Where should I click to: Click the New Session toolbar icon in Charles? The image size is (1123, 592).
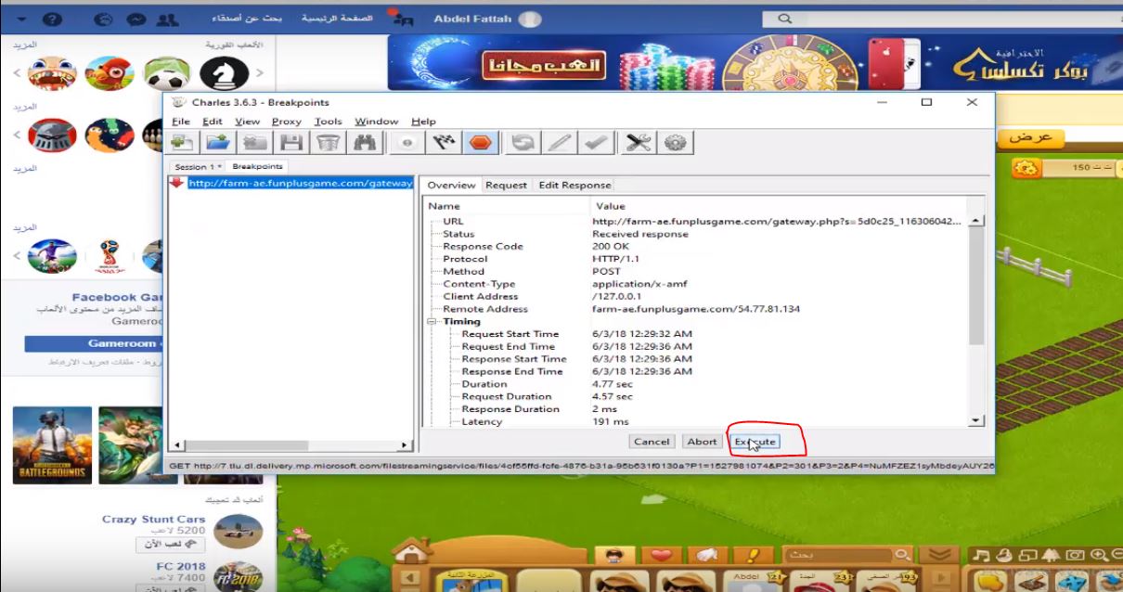click(x=183, y=142)
